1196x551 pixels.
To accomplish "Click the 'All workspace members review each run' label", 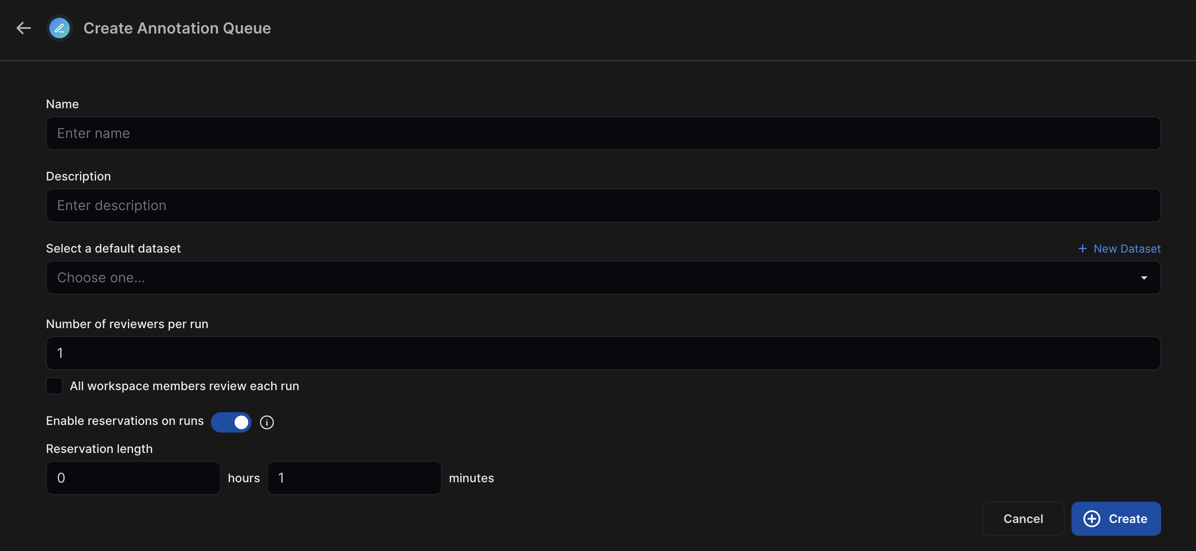I will coord(184,386).
